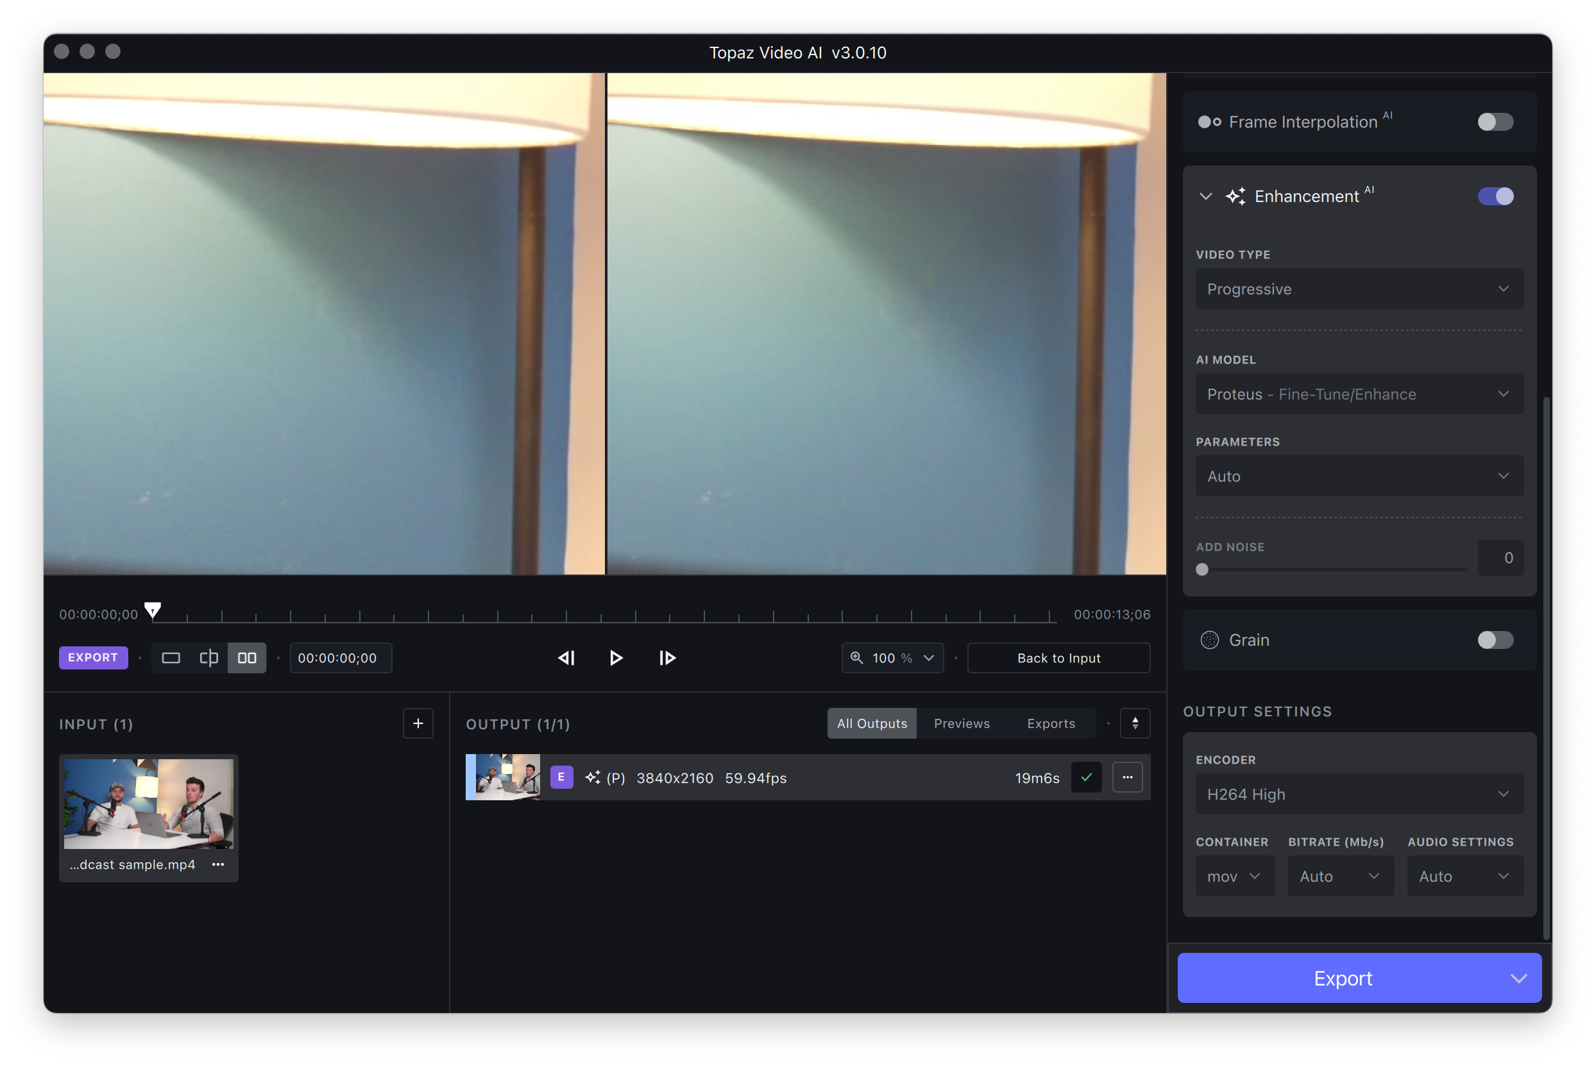The height and width of the screenshot is (1067, 1596).
Task: Disable the Enhancement toggle
Action: (1495, 197)
